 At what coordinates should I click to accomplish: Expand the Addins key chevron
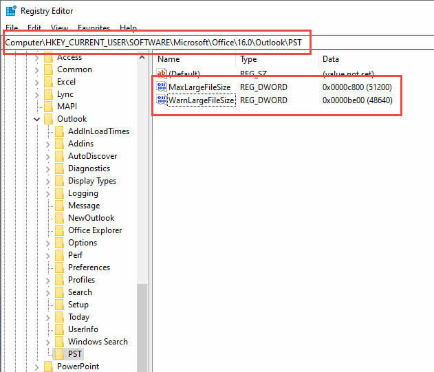click(x=48, y=144)
